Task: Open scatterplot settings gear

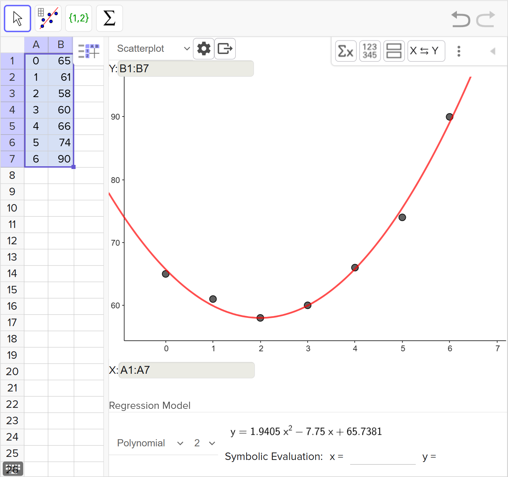Action: pyautogui.click(x=204, y=49)
